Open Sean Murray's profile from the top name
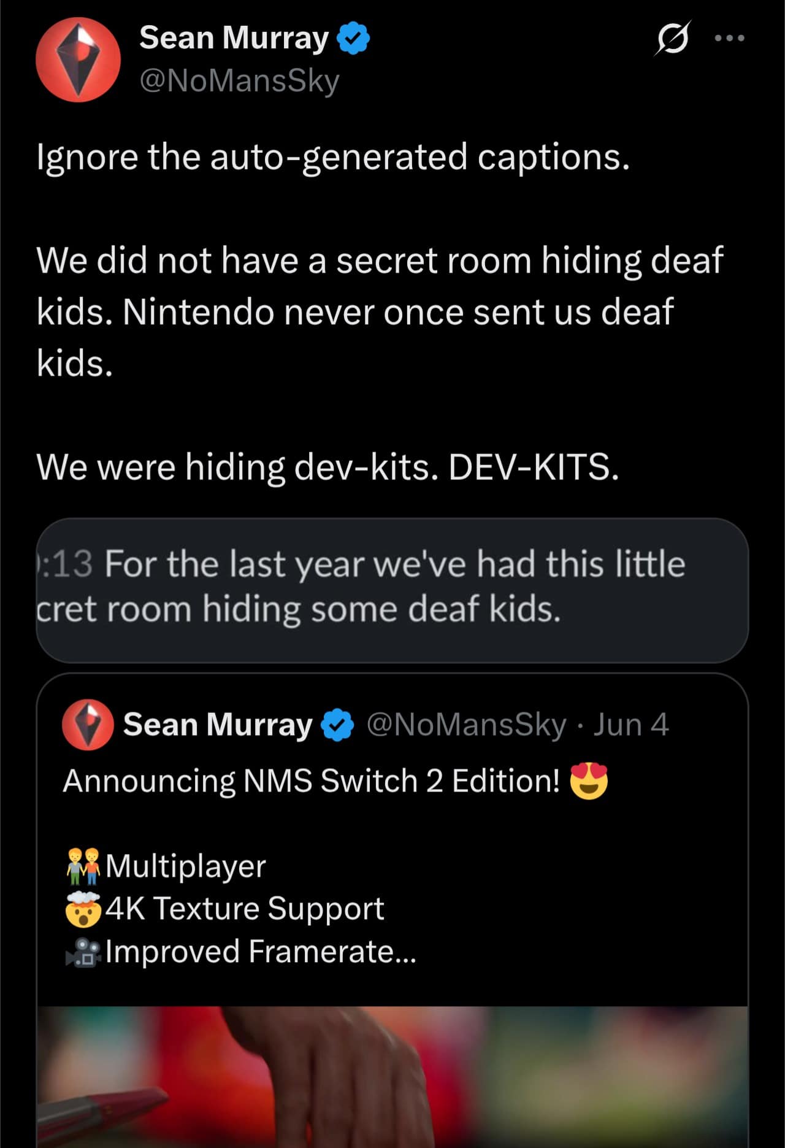This screenshot has width=785, height=1148. [x=234, y=38]
